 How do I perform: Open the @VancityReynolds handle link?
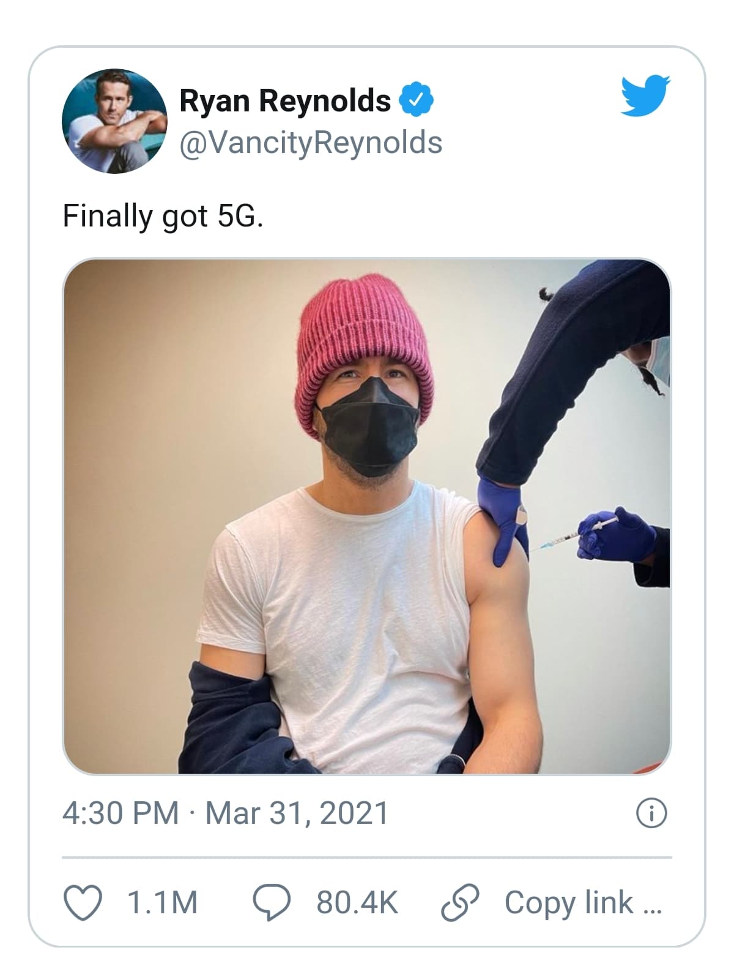coord(311,143)
